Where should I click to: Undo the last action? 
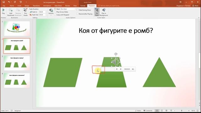9,2
